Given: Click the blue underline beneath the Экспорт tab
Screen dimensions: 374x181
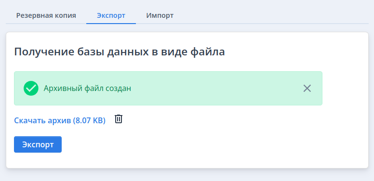Looking at the screenshot, I should coord(111,24).
